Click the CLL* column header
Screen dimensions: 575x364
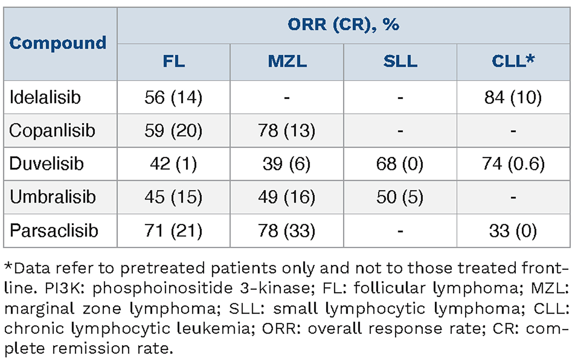tap(513, 61)
